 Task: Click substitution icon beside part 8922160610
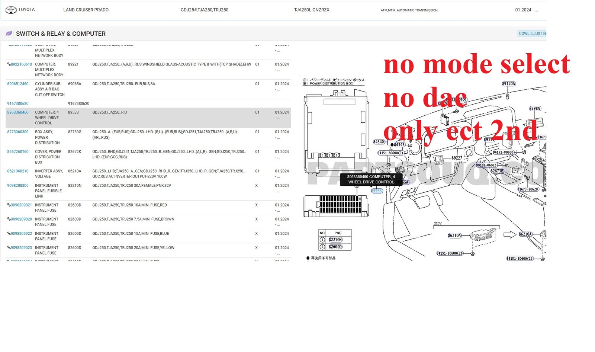(x=9, y=64)
